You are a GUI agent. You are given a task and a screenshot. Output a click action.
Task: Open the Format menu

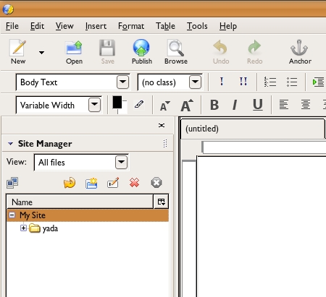tap(131, 26)
